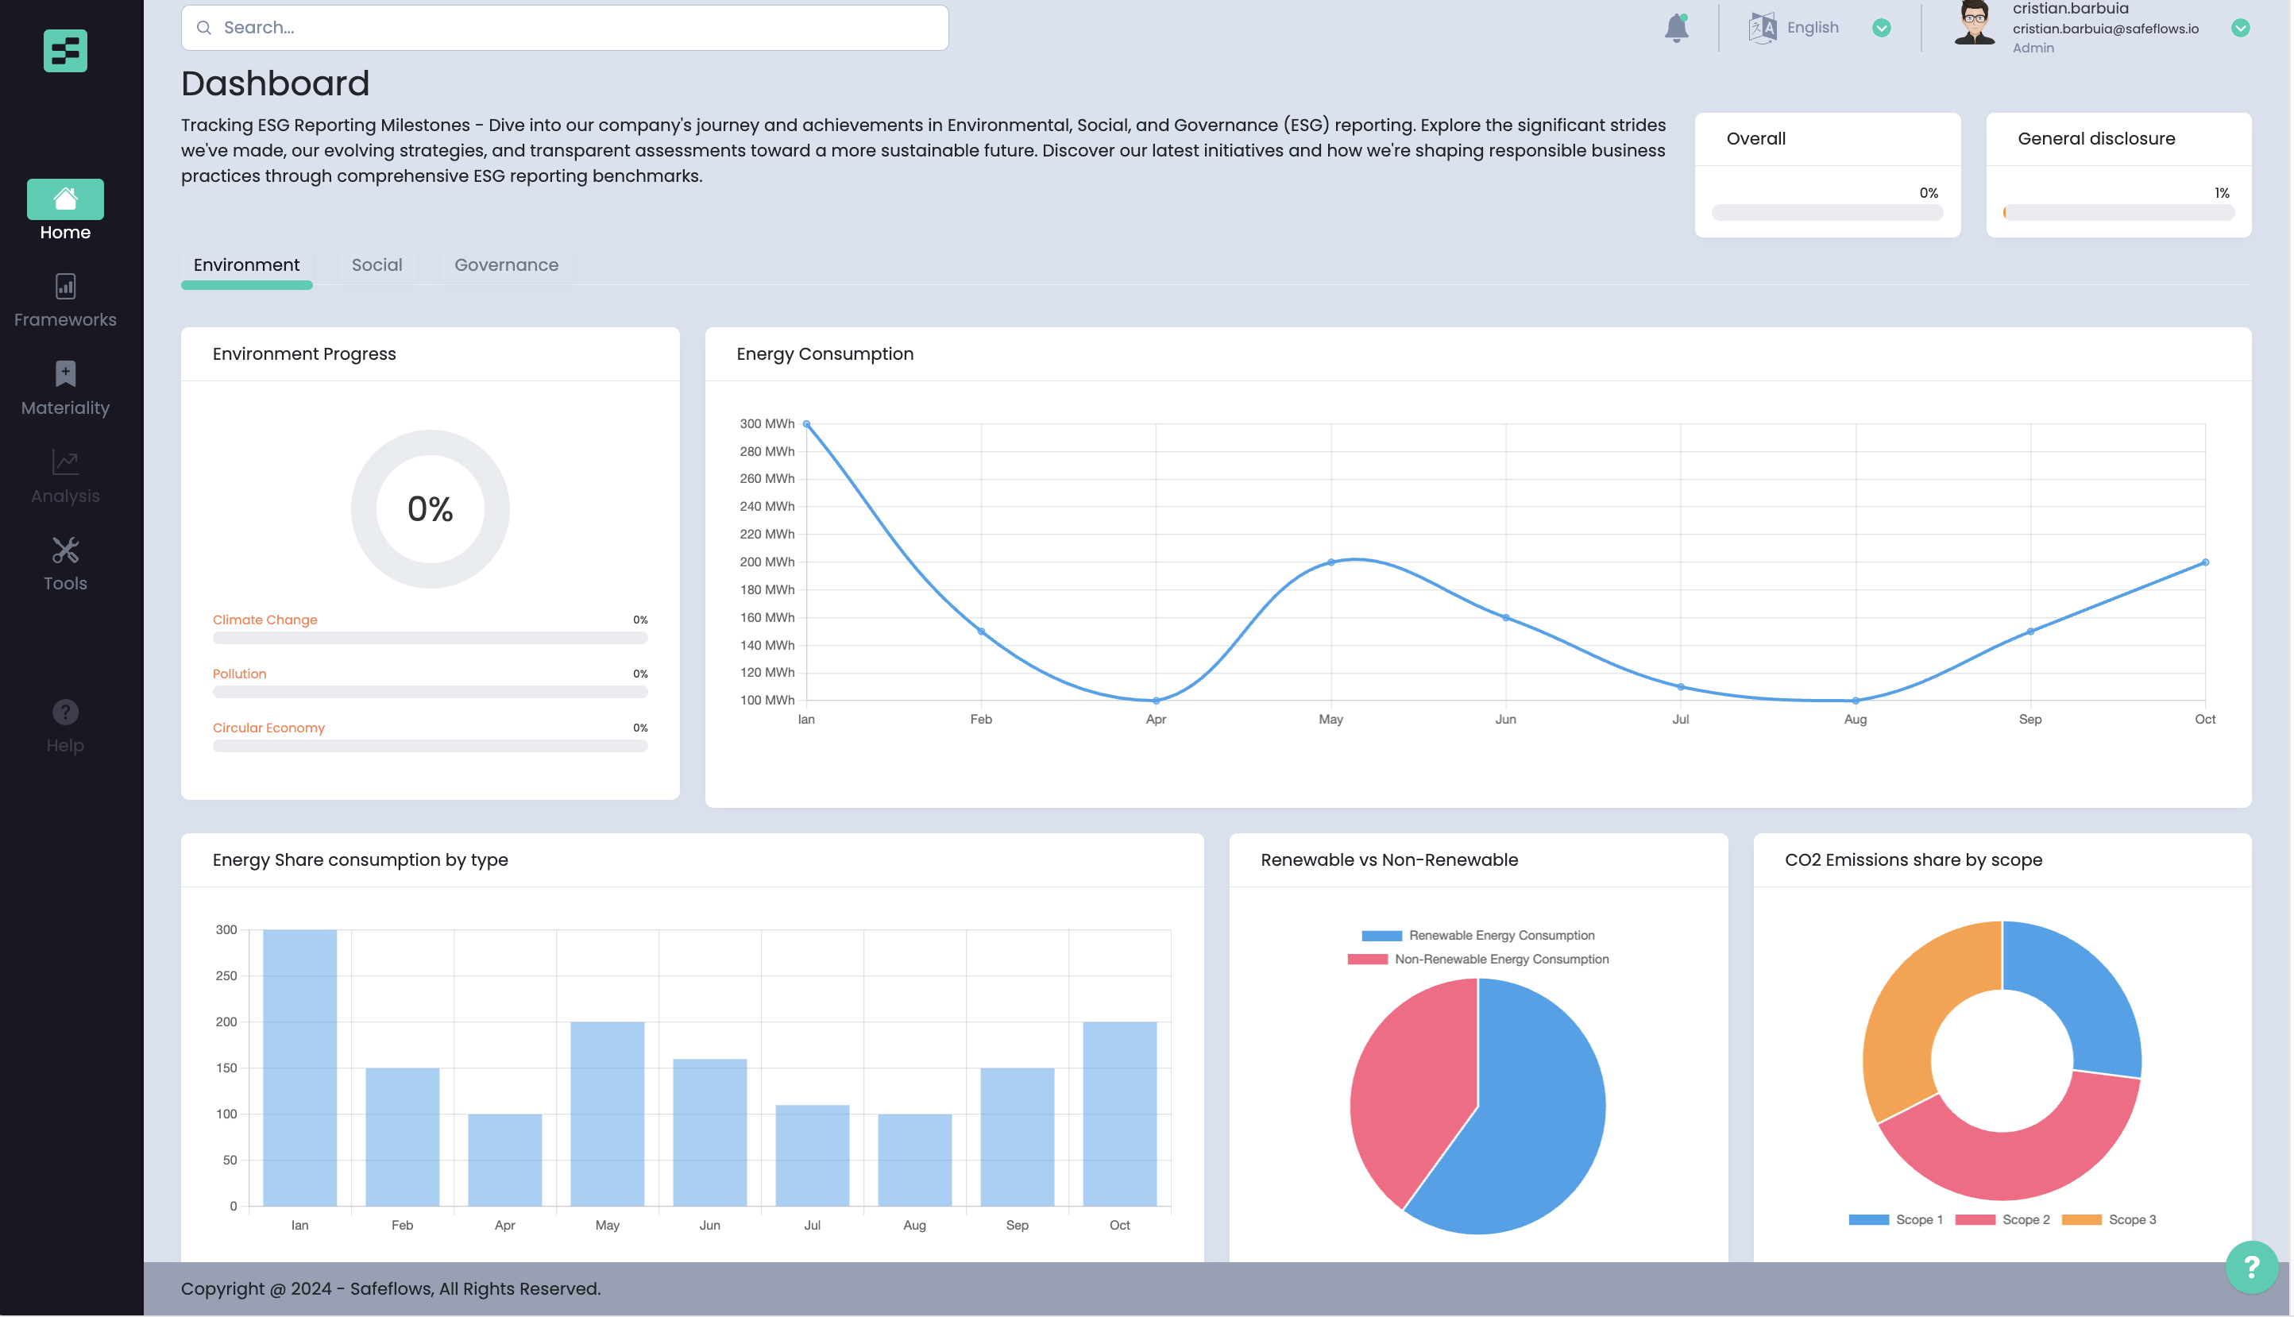Open the notifications bell
2294x1317 pixels.
1675,28
